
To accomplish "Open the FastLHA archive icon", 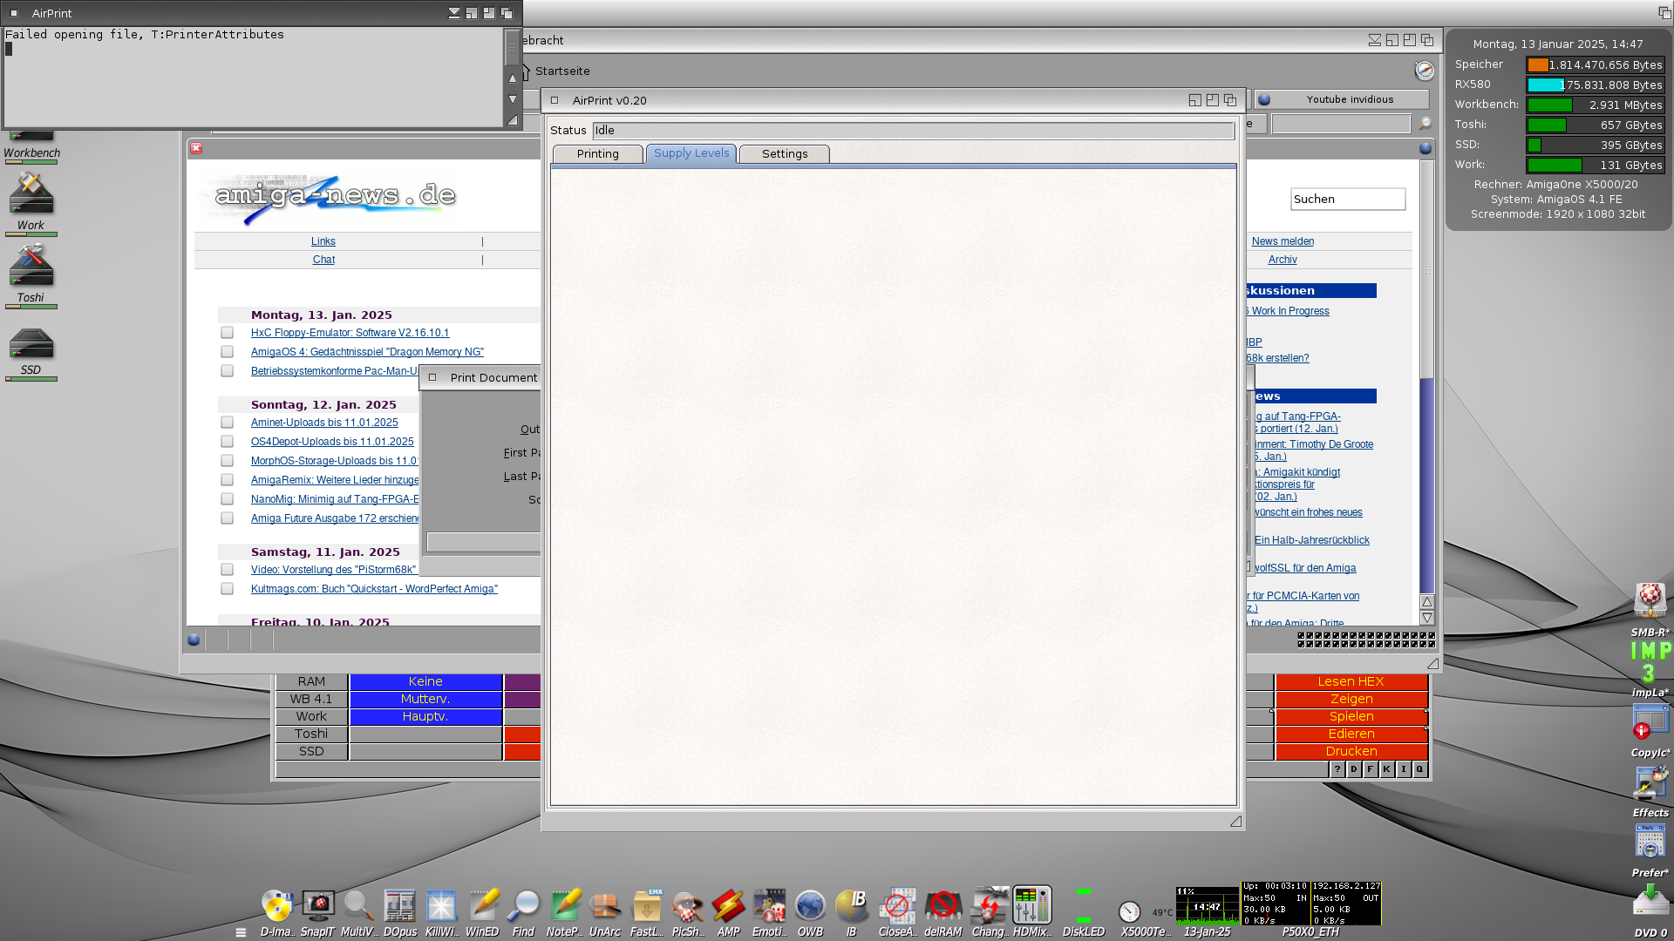I will tap(646, 906).
